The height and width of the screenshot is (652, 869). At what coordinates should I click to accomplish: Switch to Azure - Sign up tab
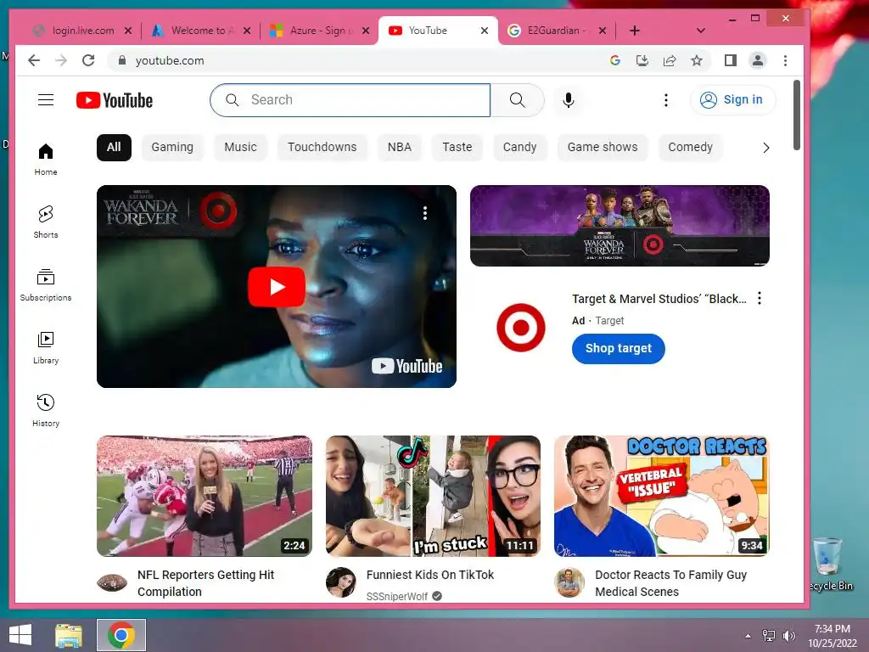point(319,31)
